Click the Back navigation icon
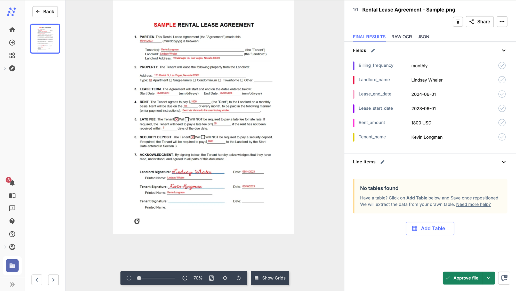516x291 pixels. [x=38, y=11]
